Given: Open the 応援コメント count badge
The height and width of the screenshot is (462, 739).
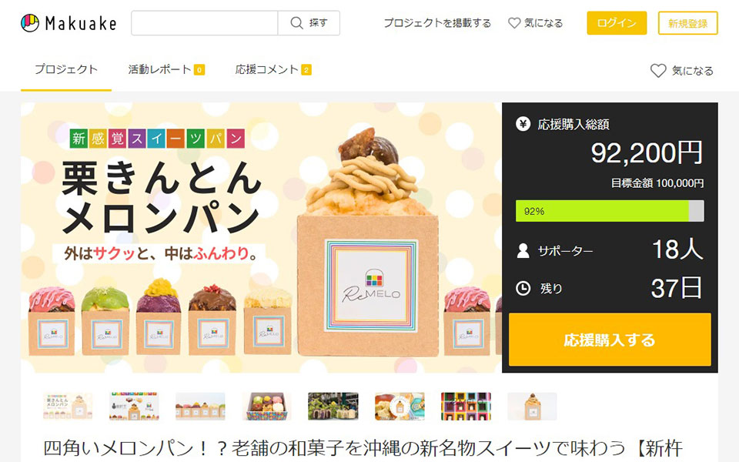Looking at the screenshot, I should point(306,70).
